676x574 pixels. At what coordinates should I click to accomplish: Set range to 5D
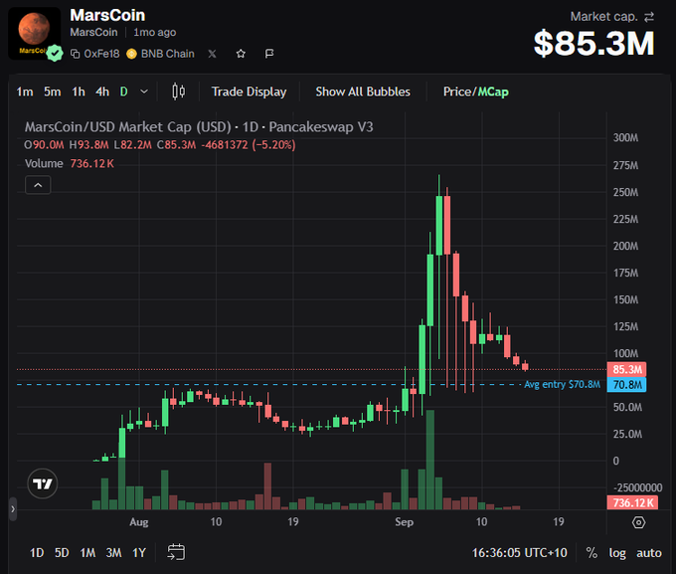(x=62, y=553)
